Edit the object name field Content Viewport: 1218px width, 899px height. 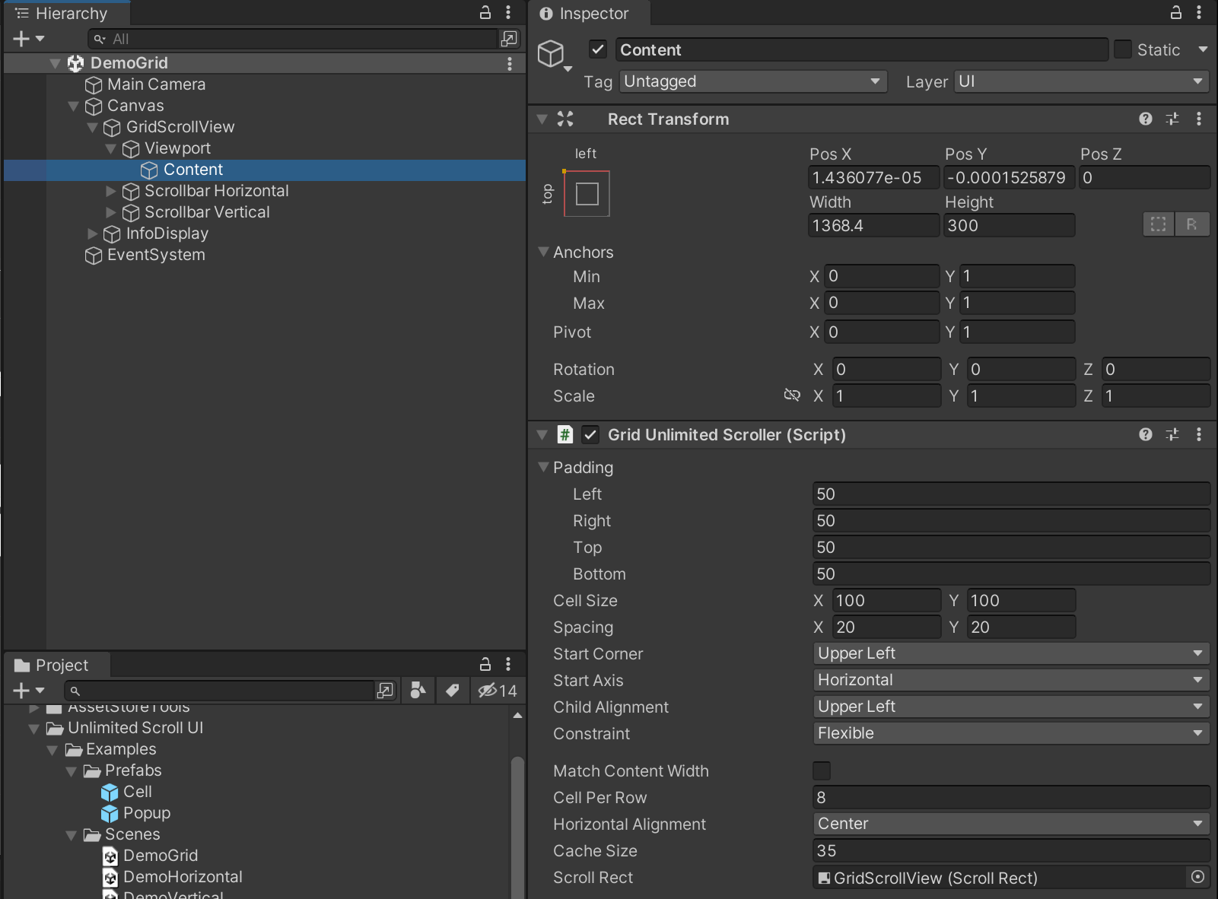[861, 49]
